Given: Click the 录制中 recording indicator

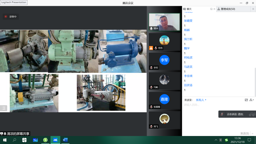Looking at the screenshot, I should tap(11, 17).
